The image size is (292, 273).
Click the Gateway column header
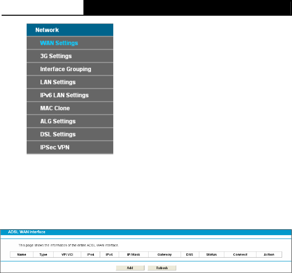(164, 255)
